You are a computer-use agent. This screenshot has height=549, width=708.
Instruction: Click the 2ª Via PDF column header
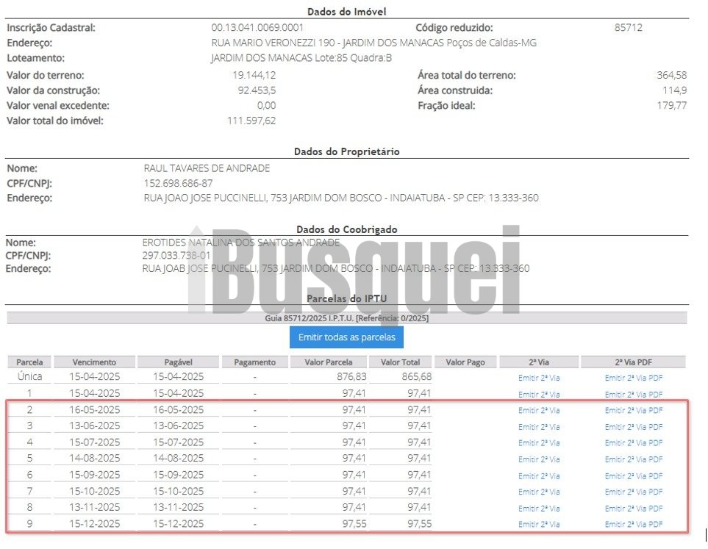[633, 362]
